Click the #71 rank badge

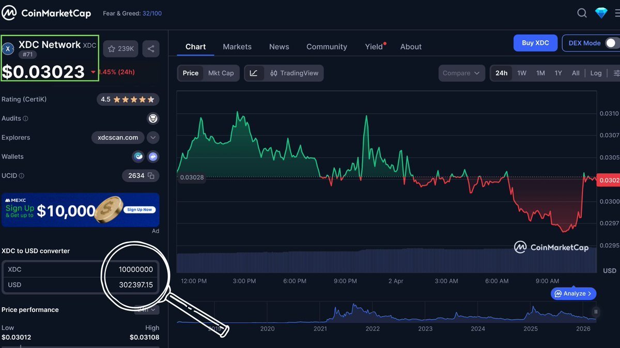(28, 55)
